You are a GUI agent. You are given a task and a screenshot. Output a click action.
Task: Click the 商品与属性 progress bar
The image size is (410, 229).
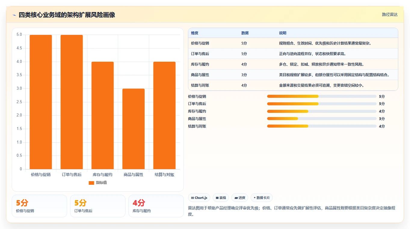point(322,119)
